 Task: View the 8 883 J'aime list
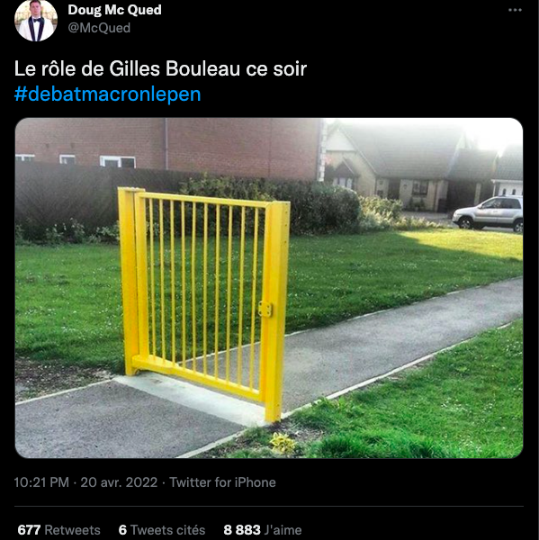[x=263, y=530]
